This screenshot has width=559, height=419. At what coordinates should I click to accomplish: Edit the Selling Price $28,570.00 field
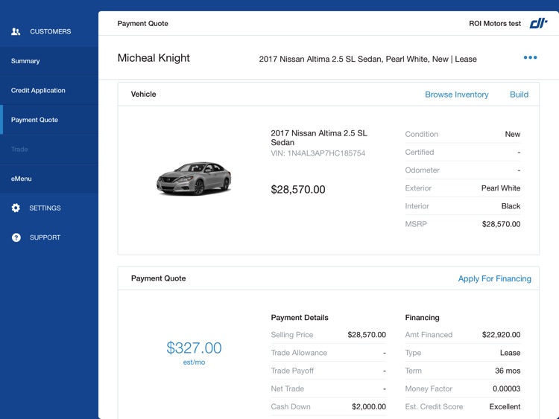coord(366,335)
